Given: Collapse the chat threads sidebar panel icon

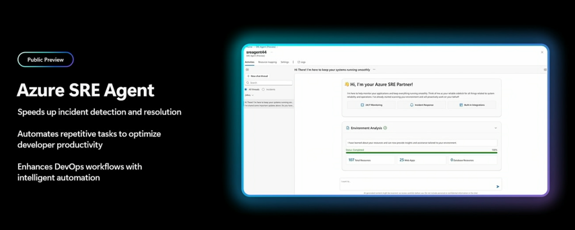Looking at the screenshot, I should click(247, 69).
